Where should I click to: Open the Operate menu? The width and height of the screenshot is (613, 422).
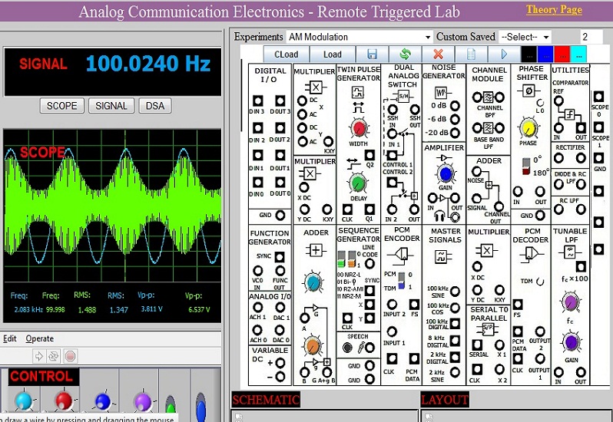pos(40,338)
